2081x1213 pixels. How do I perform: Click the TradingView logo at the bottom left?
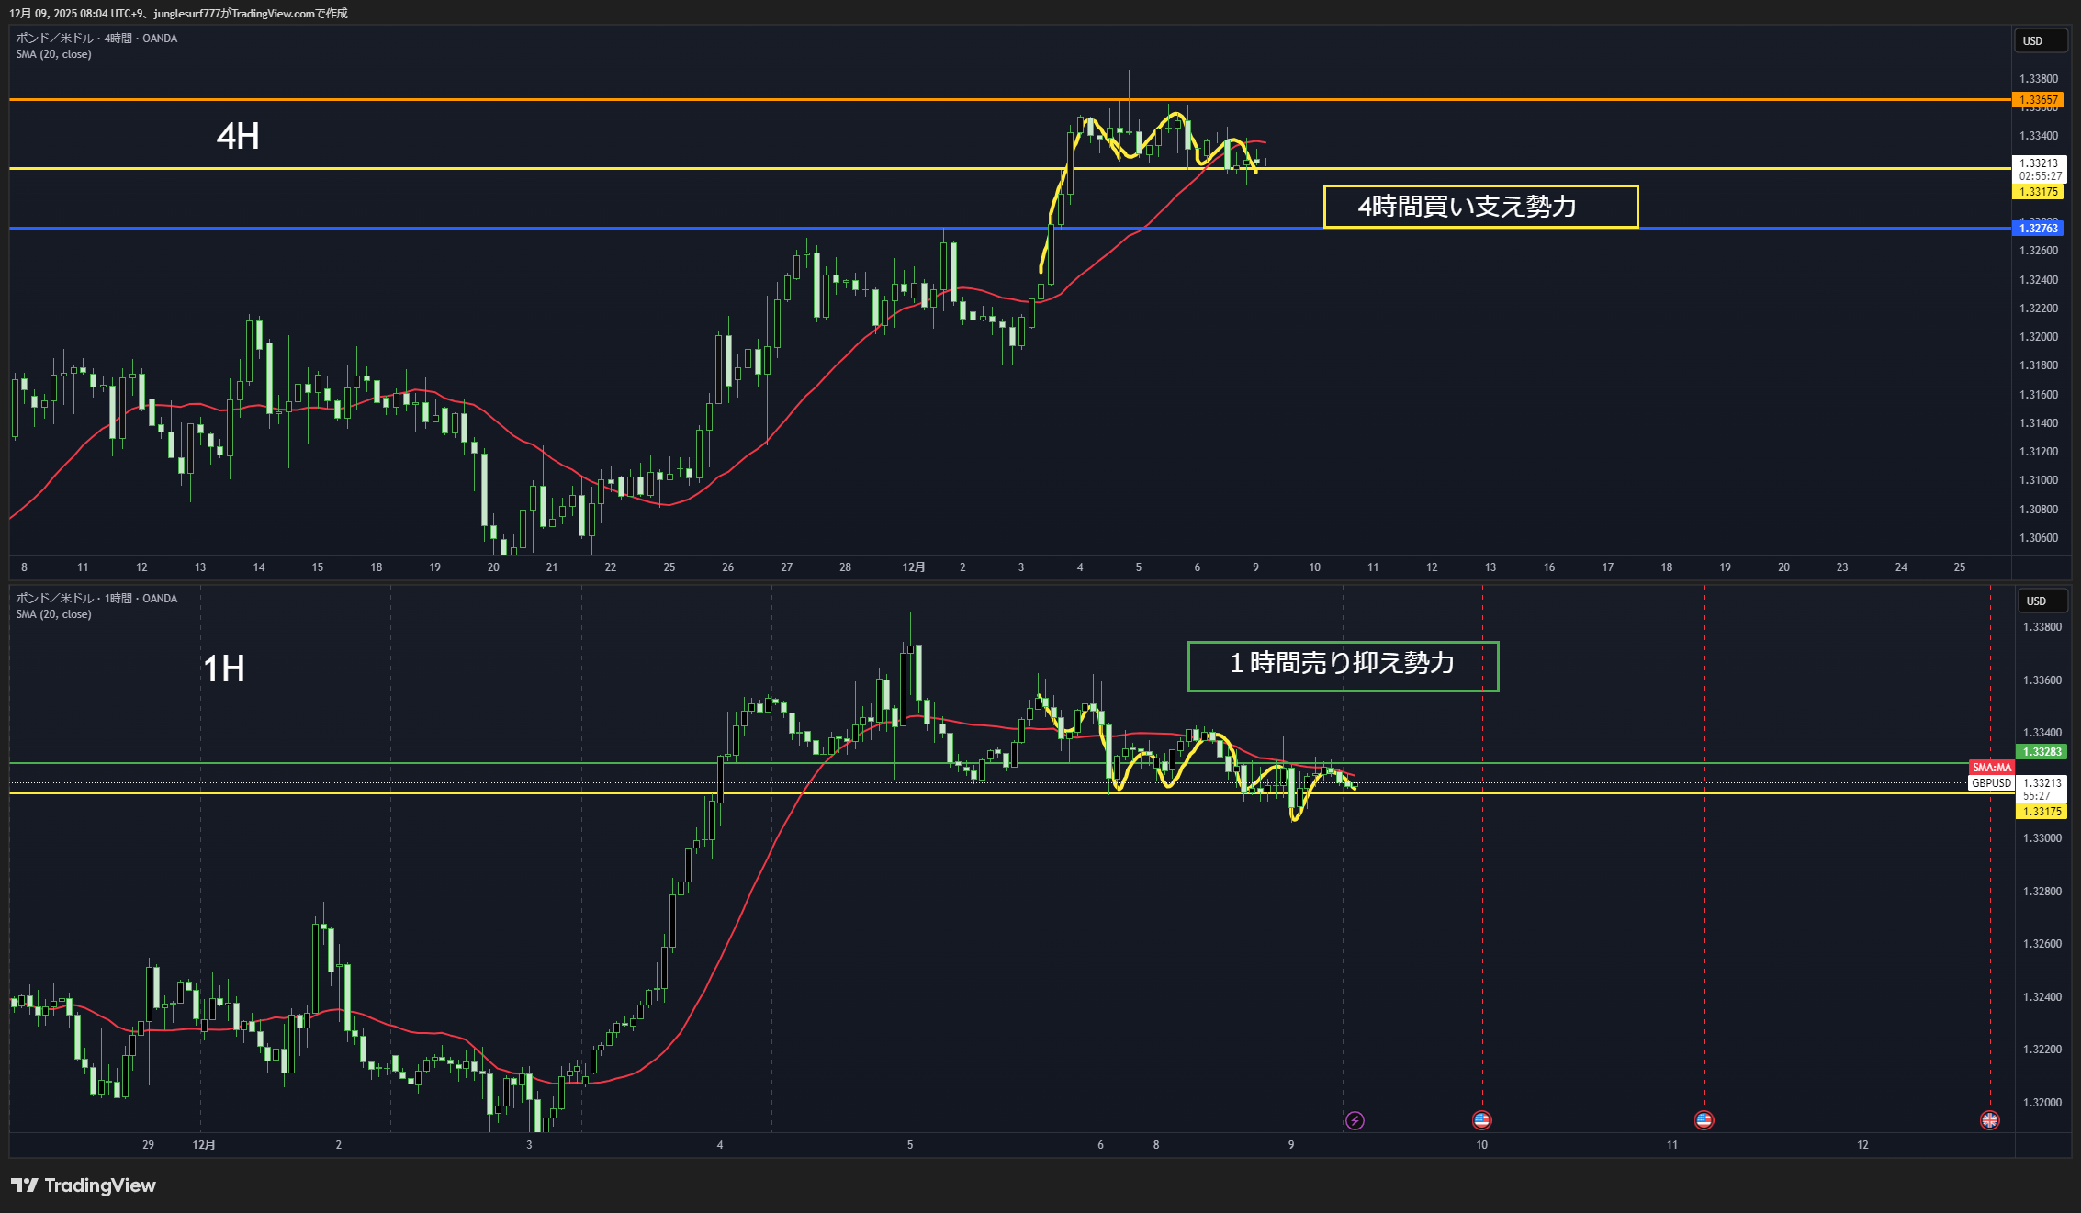coord(84,1185)
